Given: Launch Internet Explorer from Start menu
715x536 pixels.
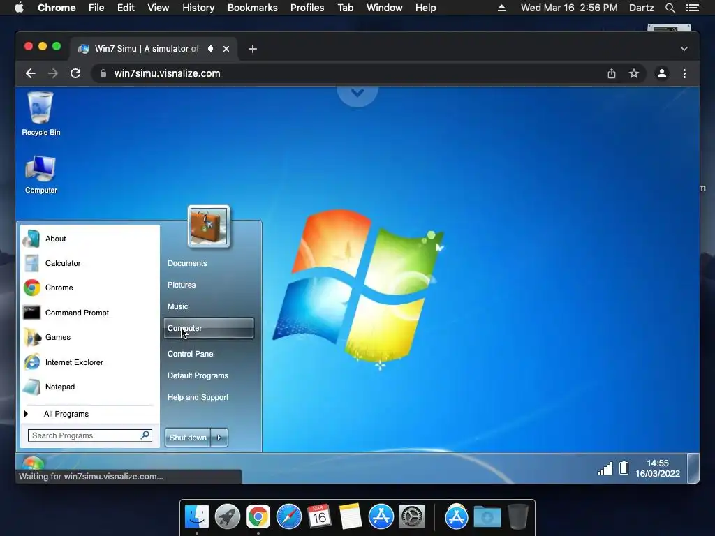Looking at the screenshot, I should (x=74, y=362).
